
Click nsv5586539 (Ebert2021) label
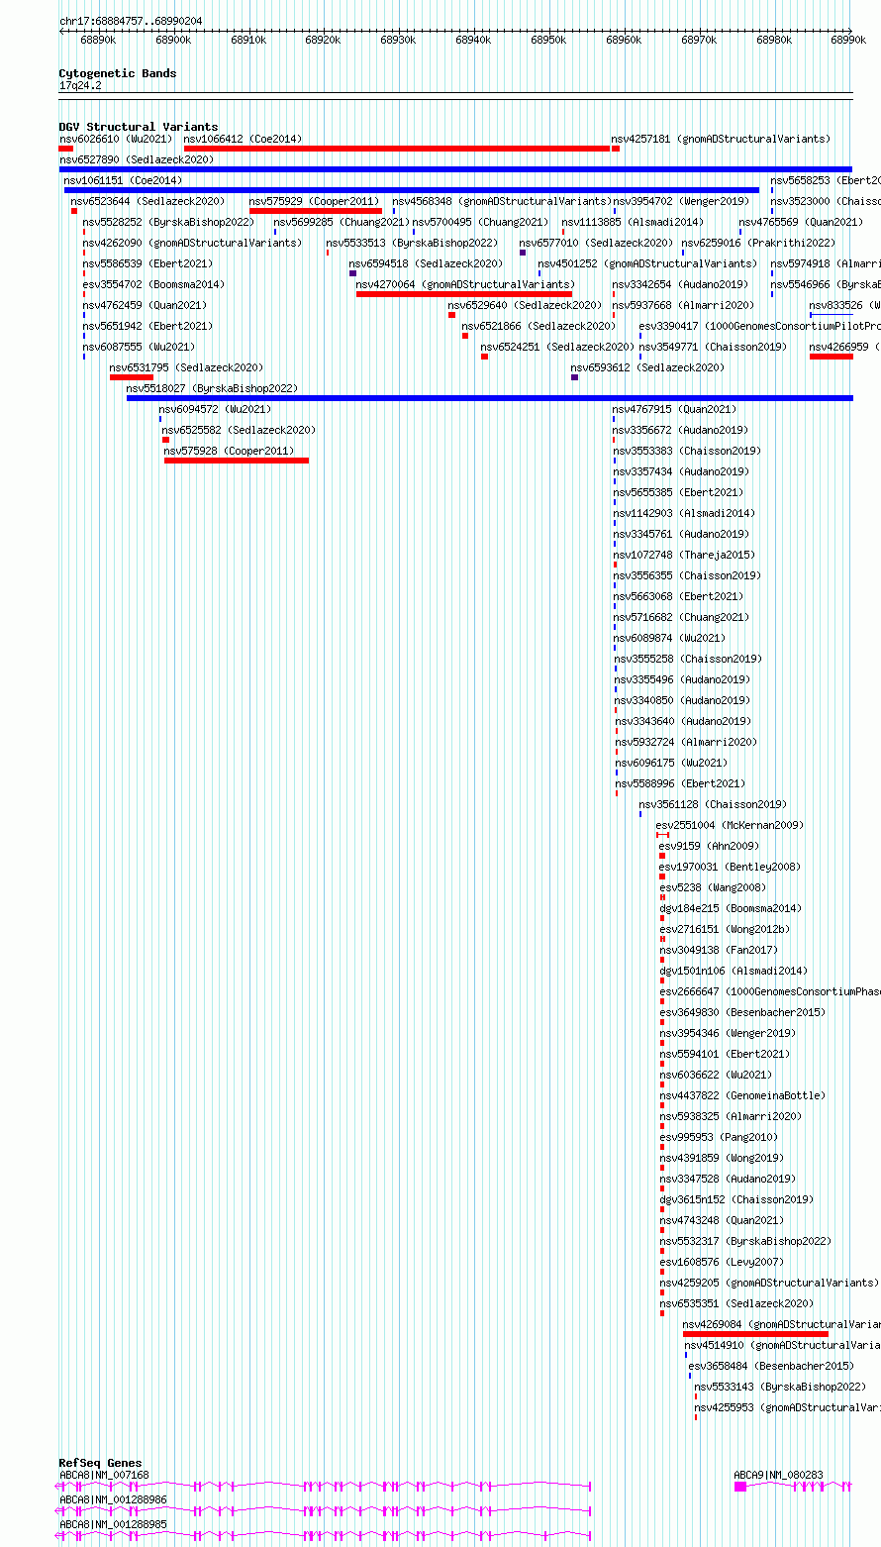[146, 263]
